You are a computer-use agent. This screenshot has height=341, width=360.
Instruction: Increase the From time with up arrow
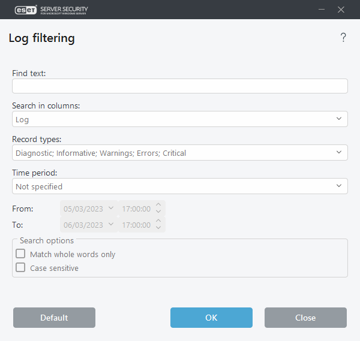point(158,206)
